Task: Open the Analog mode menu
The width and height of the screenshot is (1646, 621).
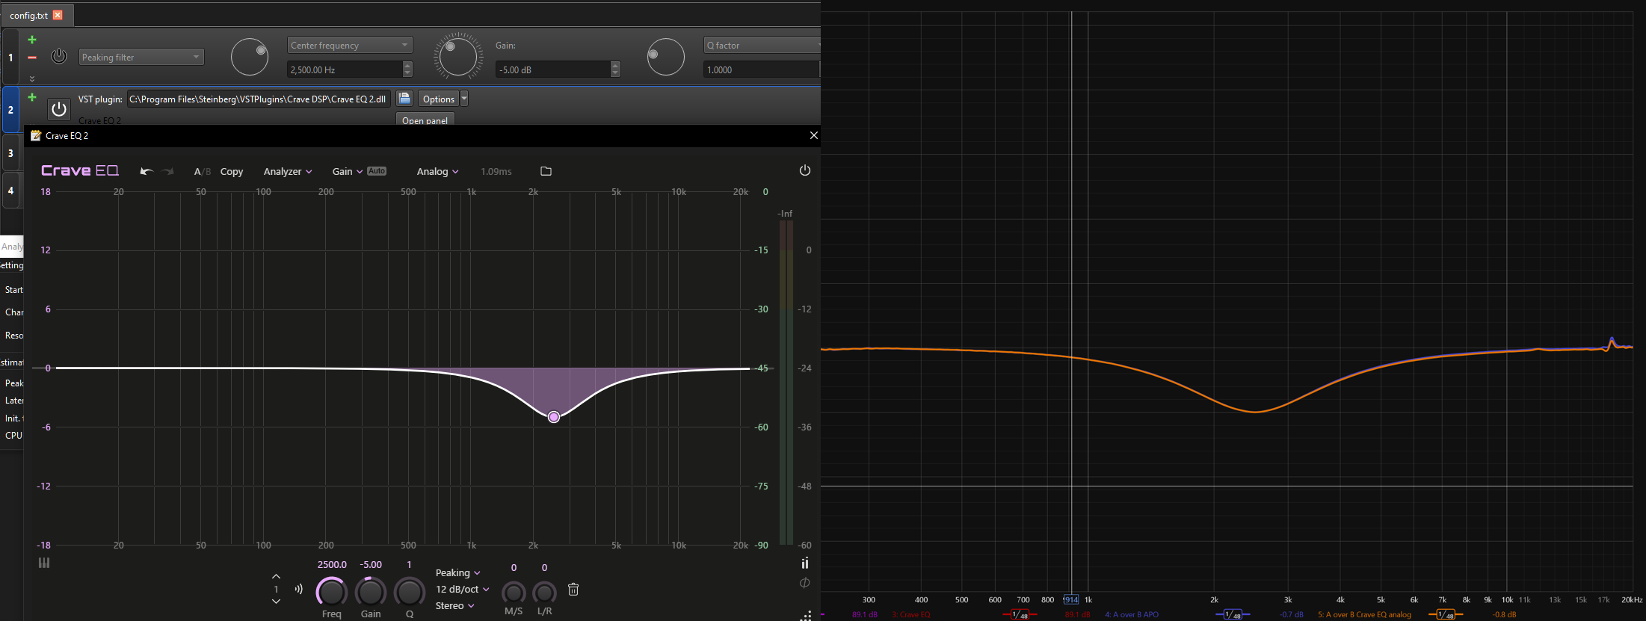Action: (438, 171)
